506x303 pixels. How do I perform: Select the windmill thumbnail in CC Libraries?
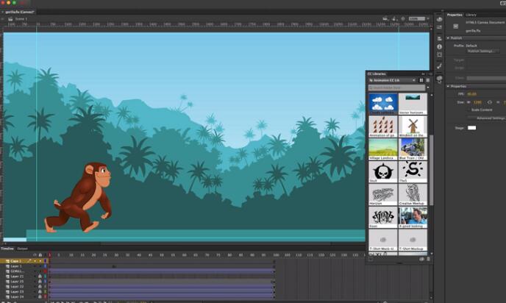click(x=413, y=126)
